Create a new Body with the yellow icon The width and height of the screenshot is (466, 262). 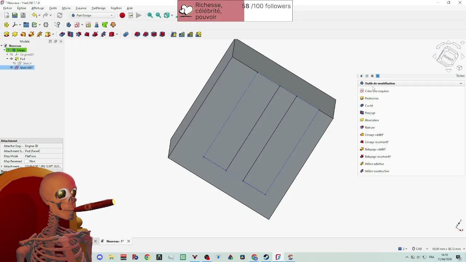pos(7,25)
